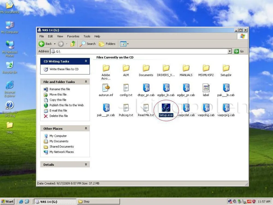Image resolution: width=273 pixels, height=205 pixels.
Task: Click Rename this file
Action: tap(60, 89)
